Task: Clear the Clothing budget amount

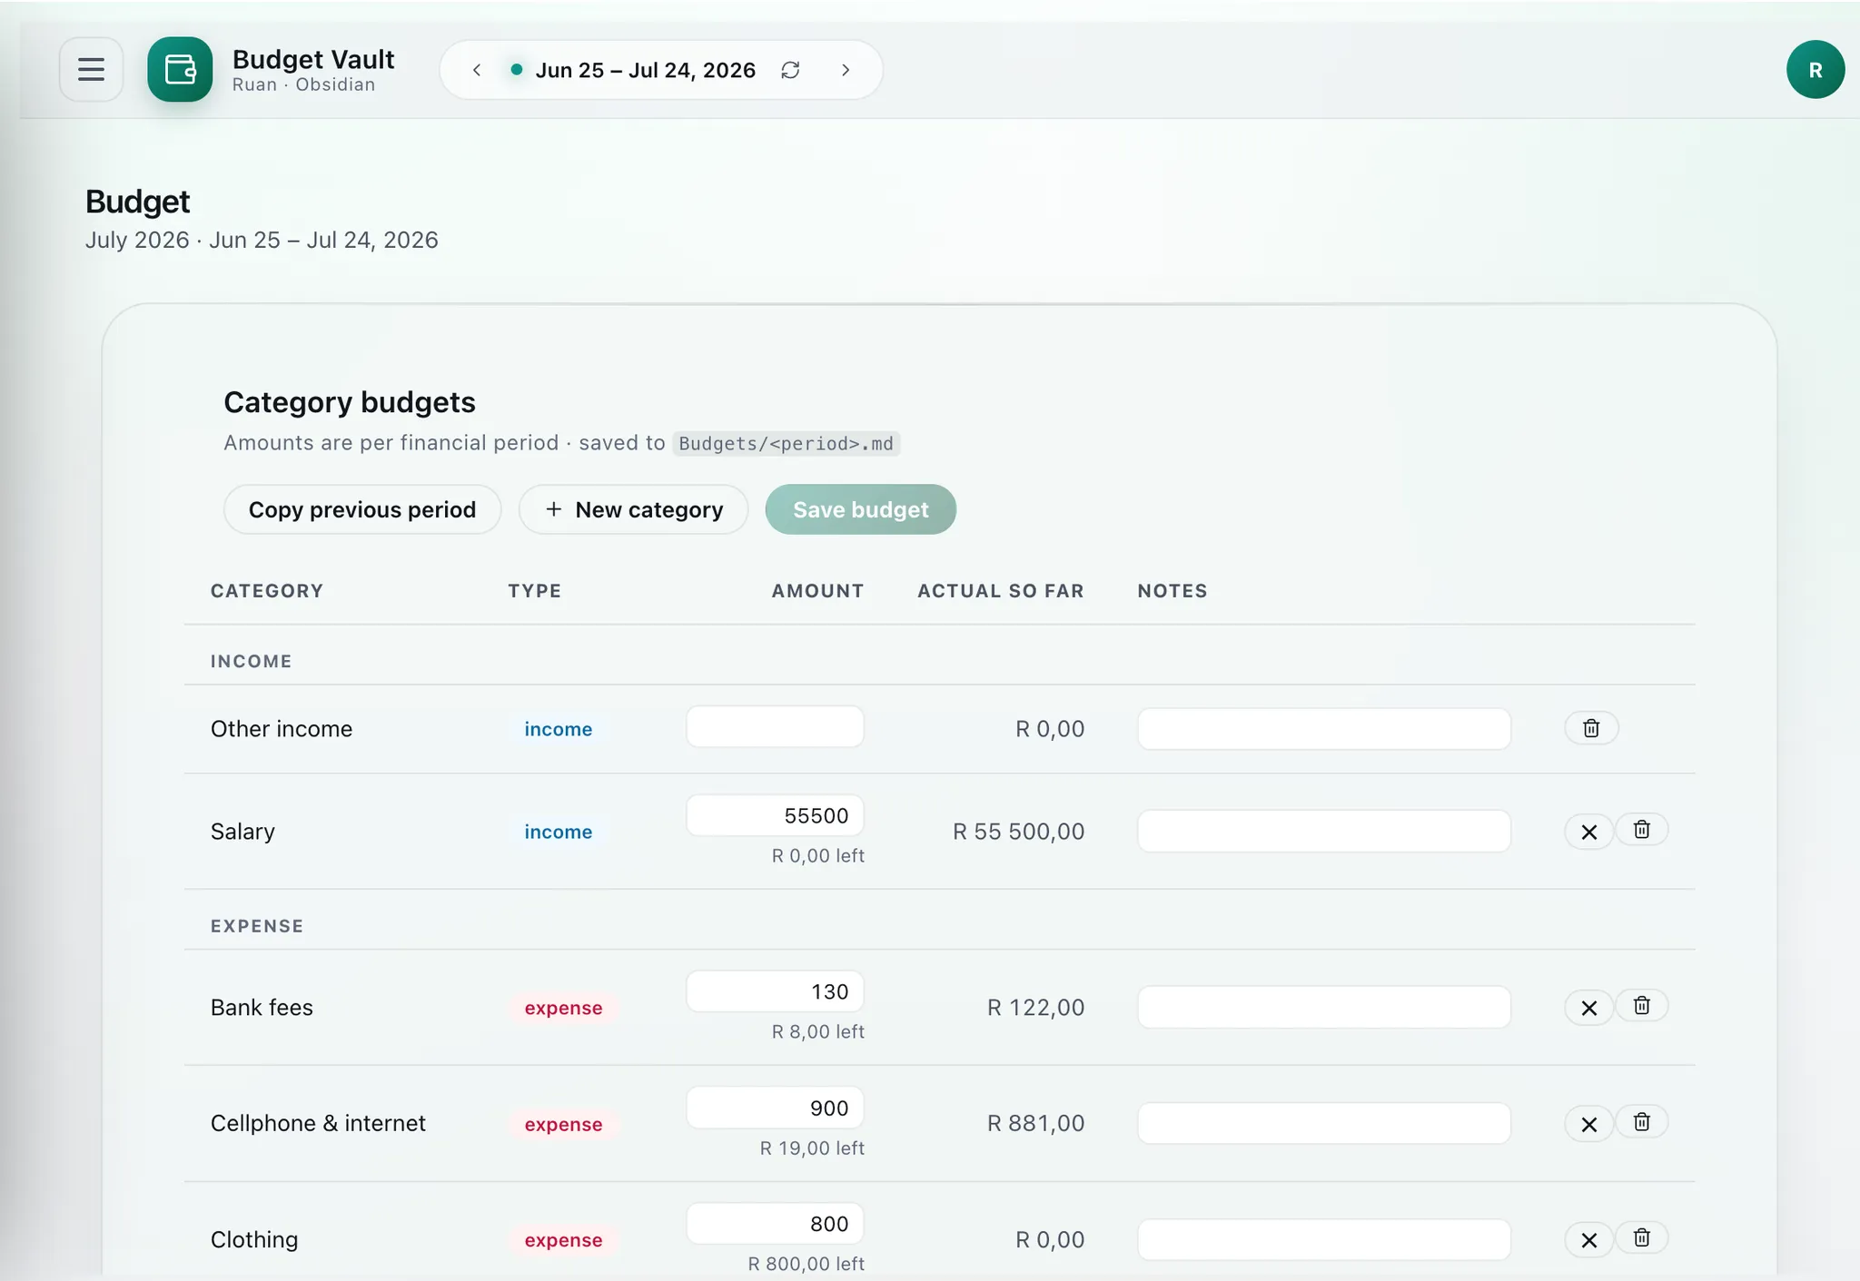Action: [1588, 1240]
